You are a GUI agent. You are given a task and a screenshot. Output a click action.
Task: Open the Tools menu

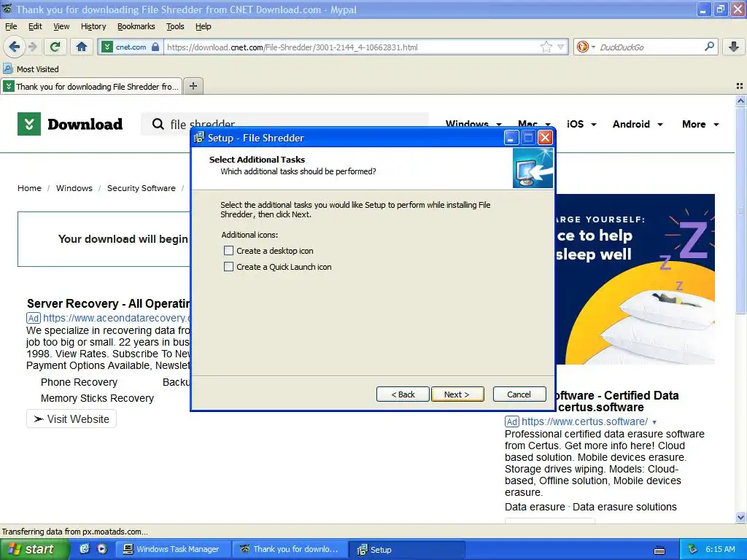(175, 26)
